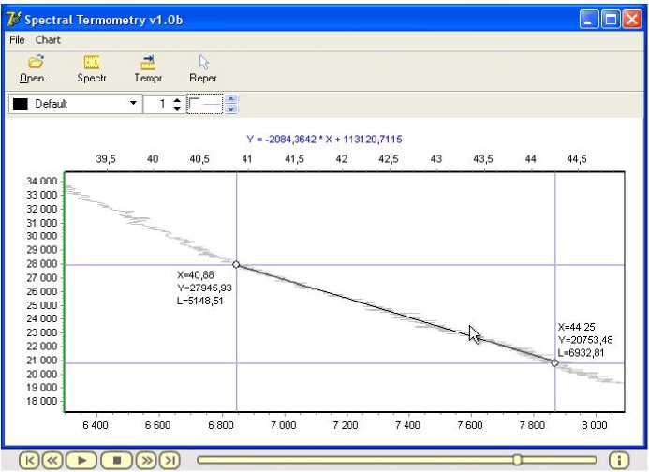Expand the Default color dropdown

coord(133,104)
